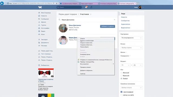The height and width of the screenshot is (97, 173).
Task: Open the Маша Дмитриева name link
Action: (x=75, y=25)
